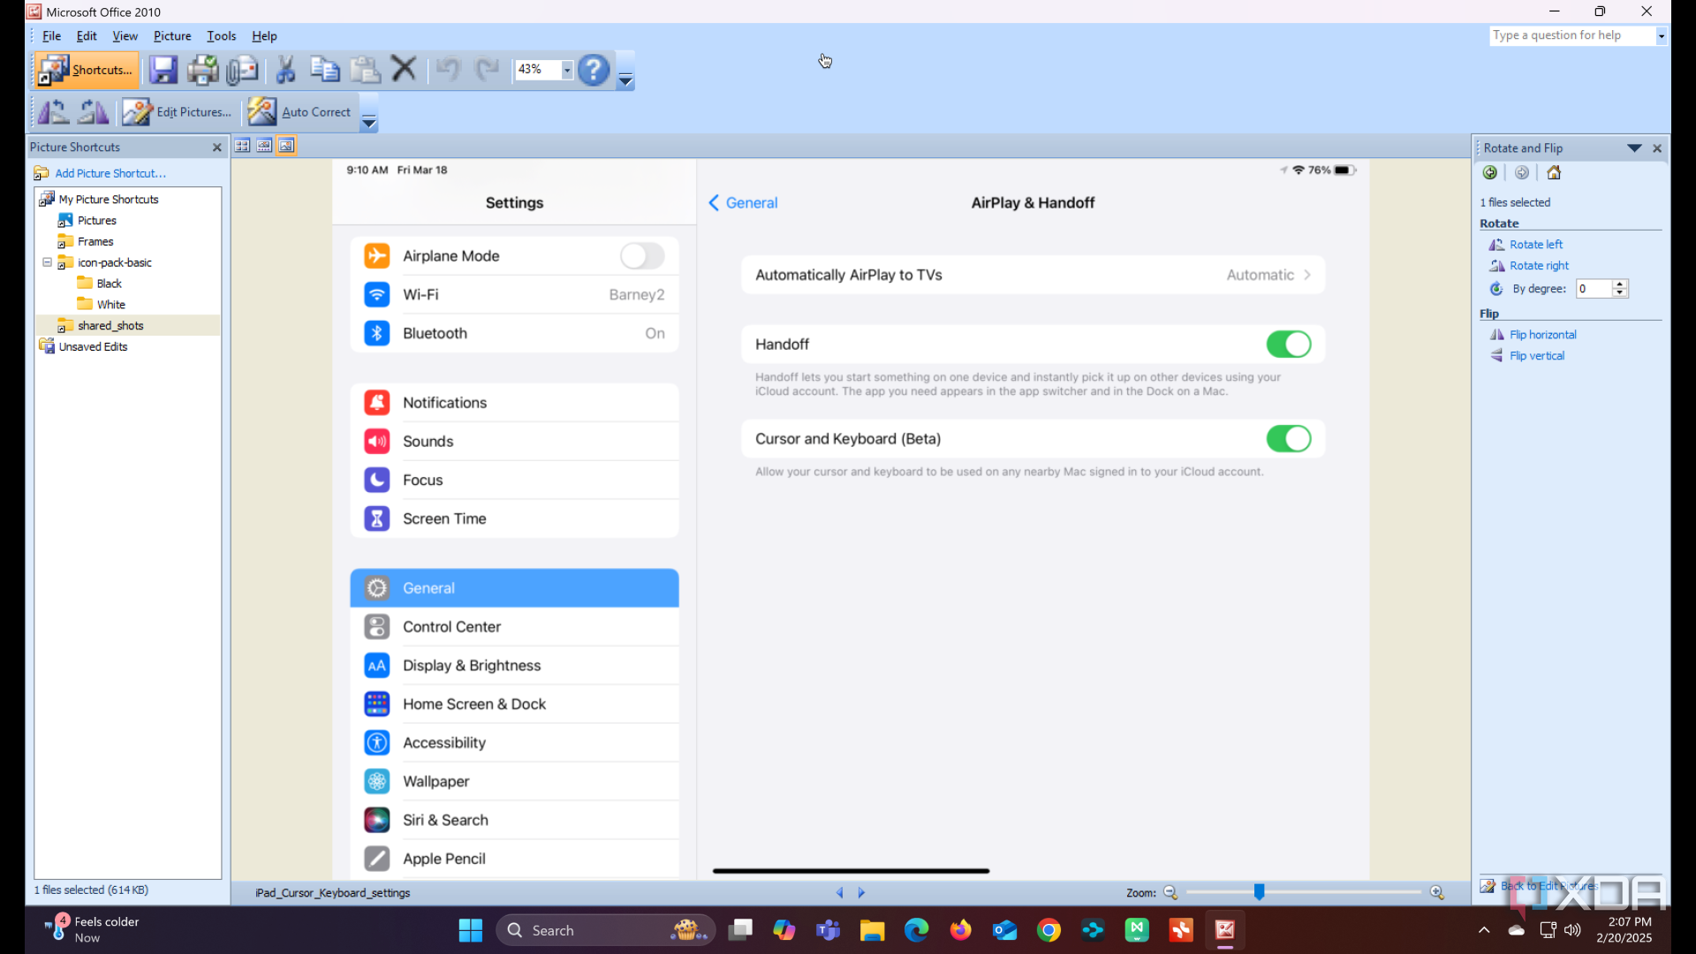Close the Rotate and Flip task pane
1696x954 pixels.
[x=1657, y=148]
